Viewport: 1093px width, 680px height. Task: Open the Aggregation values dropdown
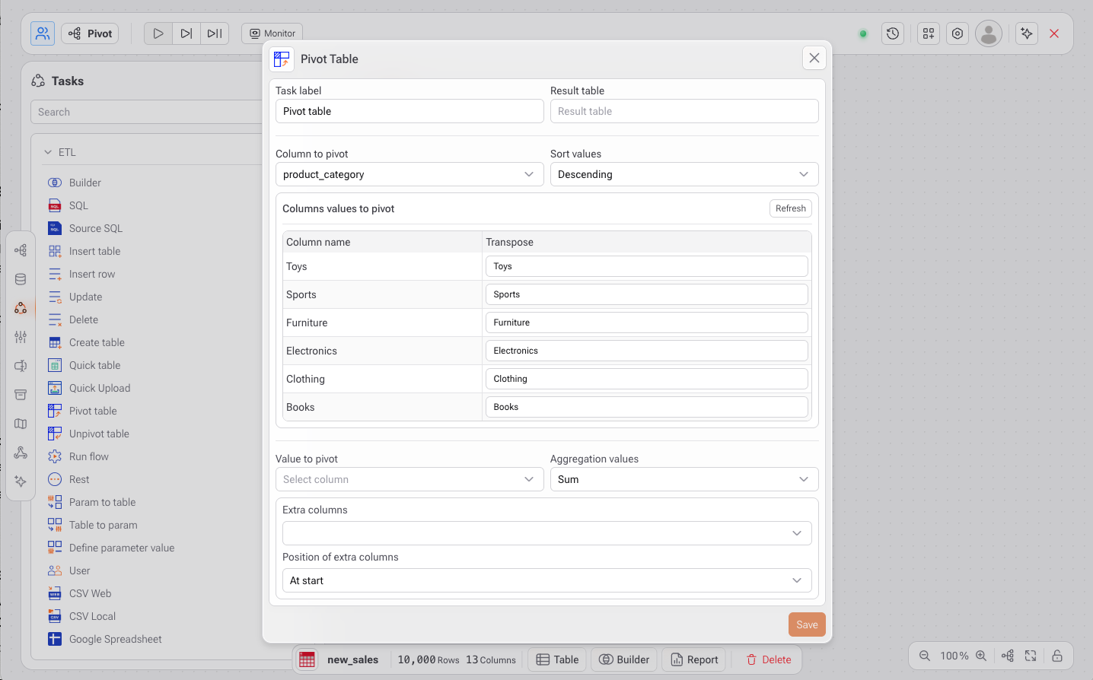[x=684, y=479]
